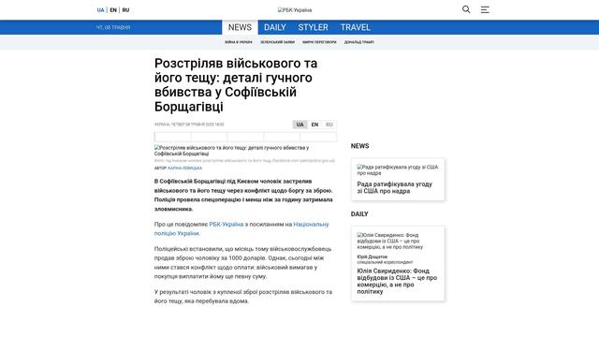This screenshot has height=337, width=599.
Task: Open the DAILY section tab
Action: (274, 27)
